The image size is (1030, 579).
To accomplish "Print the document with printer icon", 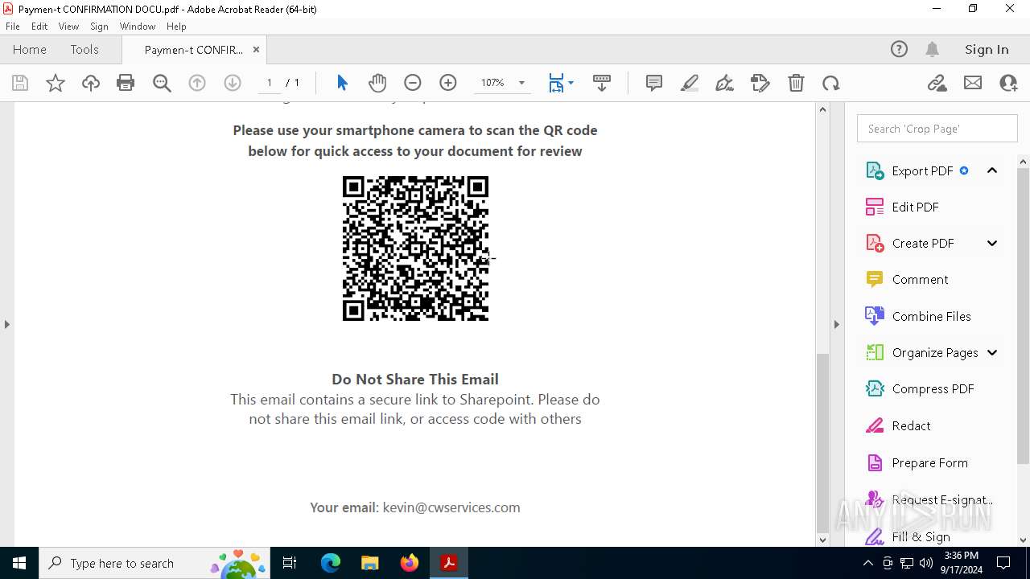I will click(126, 83).
